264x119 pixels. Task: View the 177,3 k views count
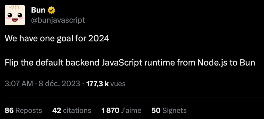[97, 83]
